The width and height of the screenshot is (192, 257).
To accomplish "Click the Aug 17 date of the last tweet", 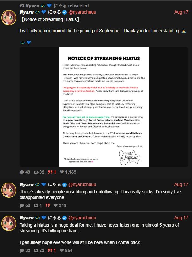I will [181, 218].
